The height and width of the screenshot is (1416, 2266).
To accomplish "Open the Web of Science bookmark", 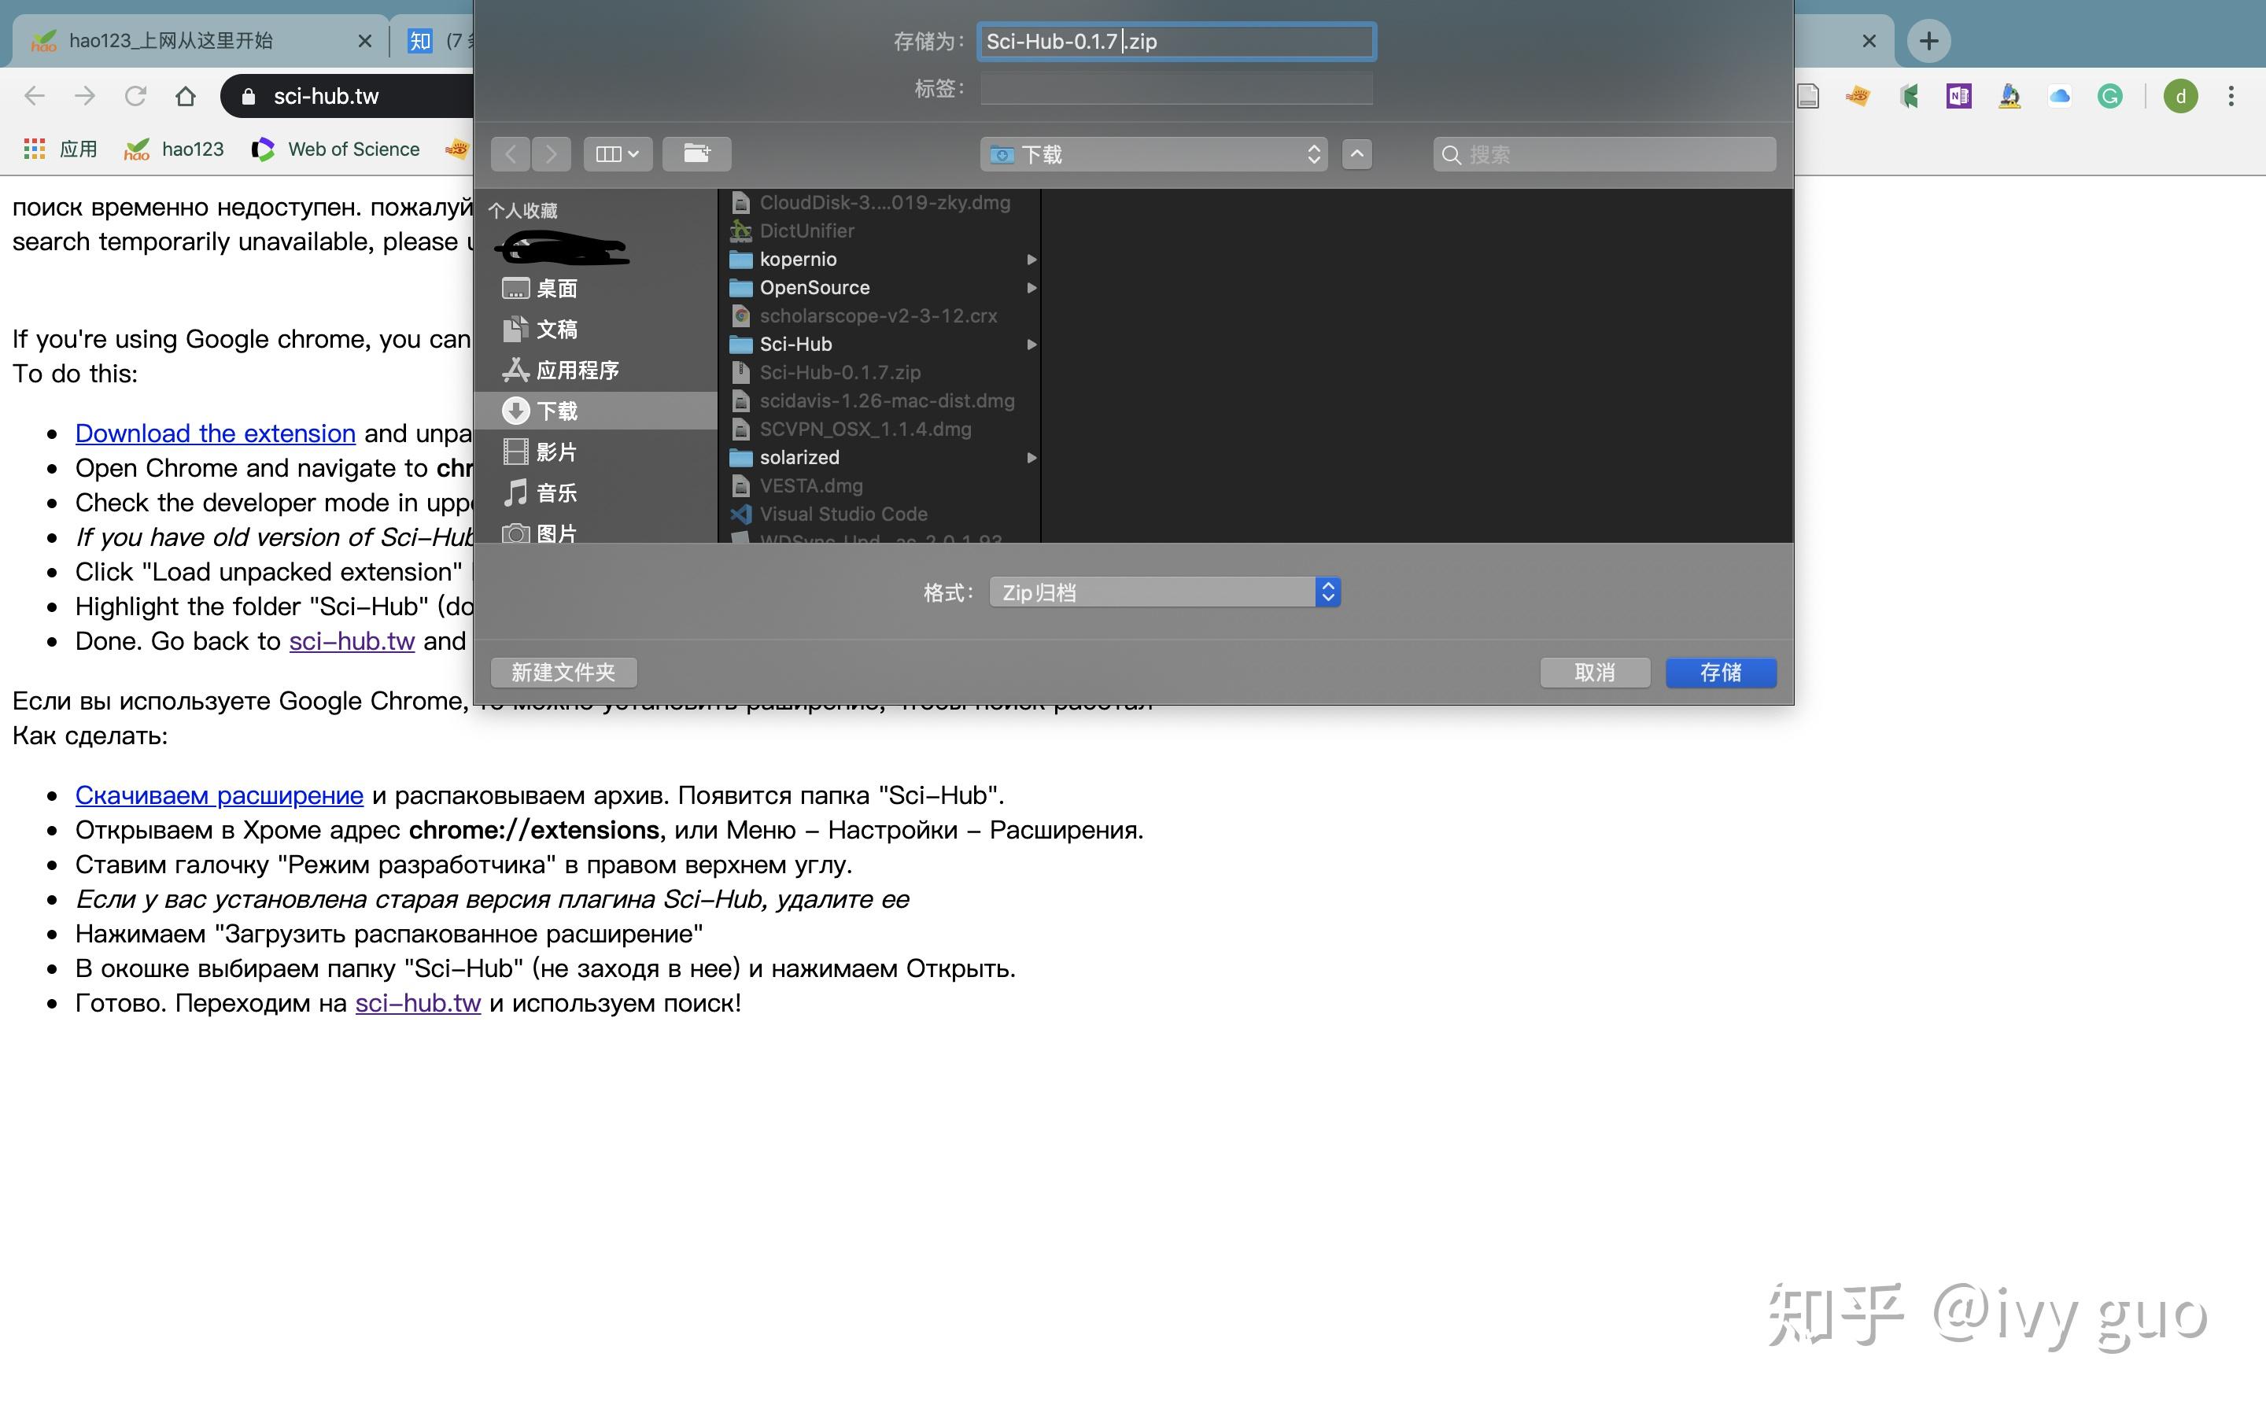I will [336, 149].
